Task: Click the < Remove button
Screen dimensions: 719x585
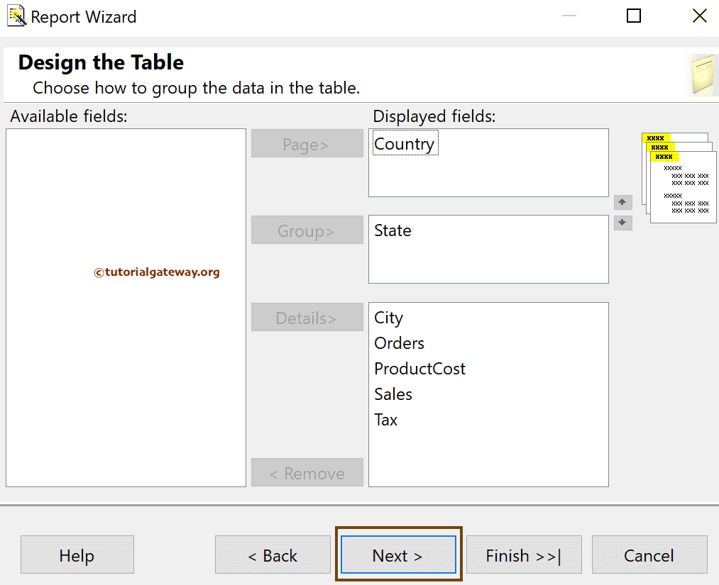Action: point(307,472)
